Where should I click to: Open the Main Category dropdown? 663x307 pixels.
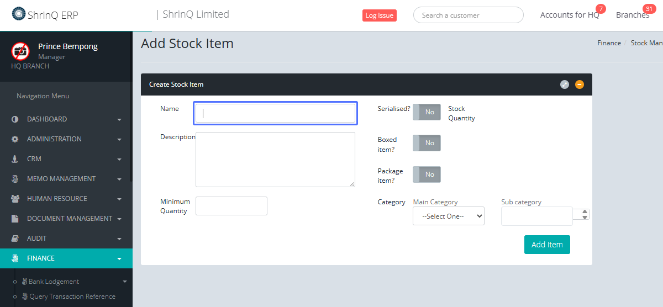448,216
